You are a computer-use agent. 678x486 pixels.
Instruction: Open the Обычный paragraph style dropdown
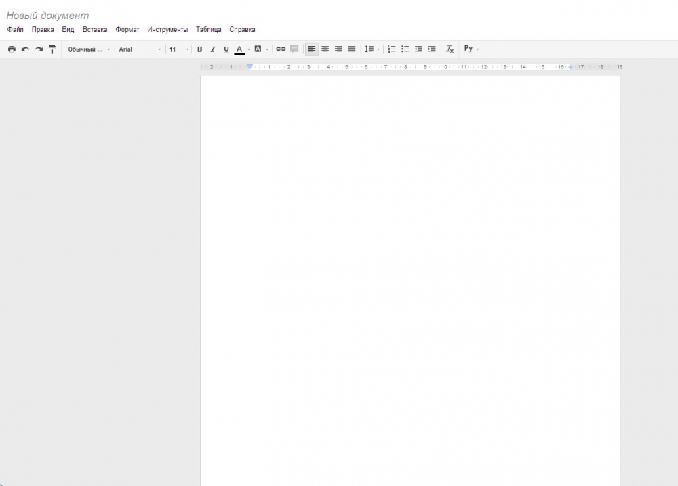coord(89,49)
